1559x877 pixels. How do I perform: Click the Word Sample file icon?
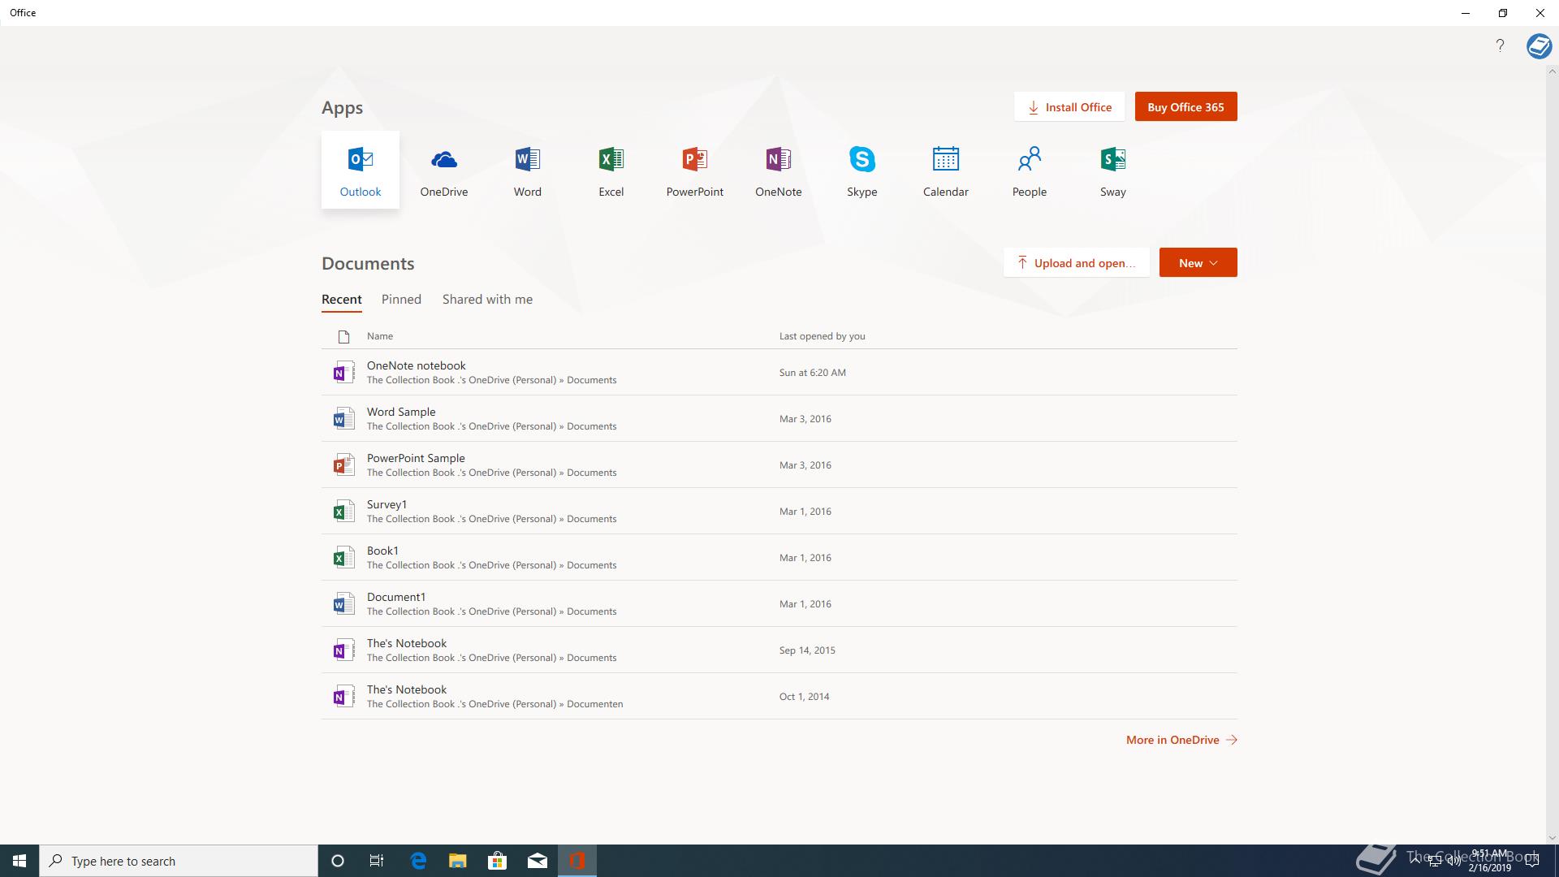tap(343, 418)
